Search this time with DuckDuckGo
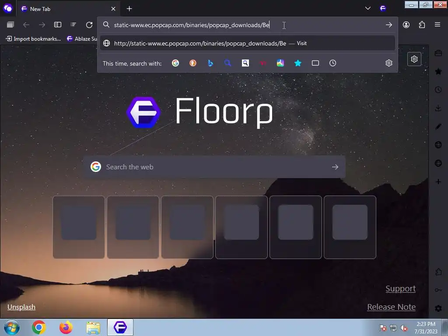 pyautogui.click(x=193, y=63)
